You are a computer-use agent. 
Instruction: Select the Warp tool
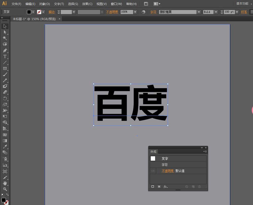point(5,110)
